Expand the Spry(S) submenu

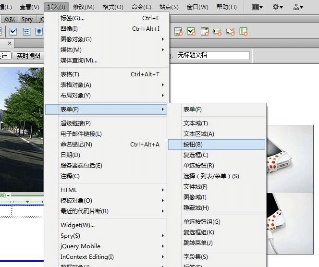[x=162, y=235]
